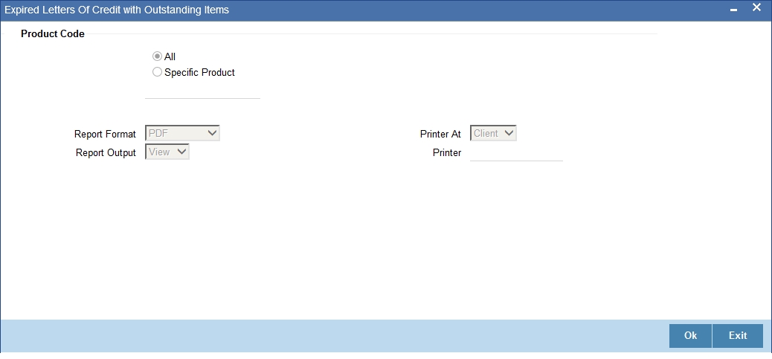Screen dimensions: 772x359
Task: Click the Product Code section heading
Action: [x=53, y=34]
